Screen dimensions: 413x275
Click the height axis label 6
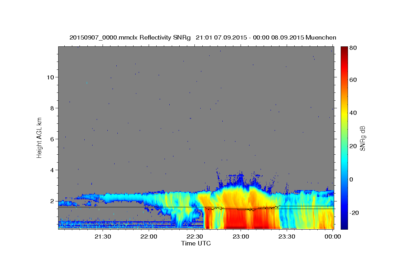[x=53, y=139]
